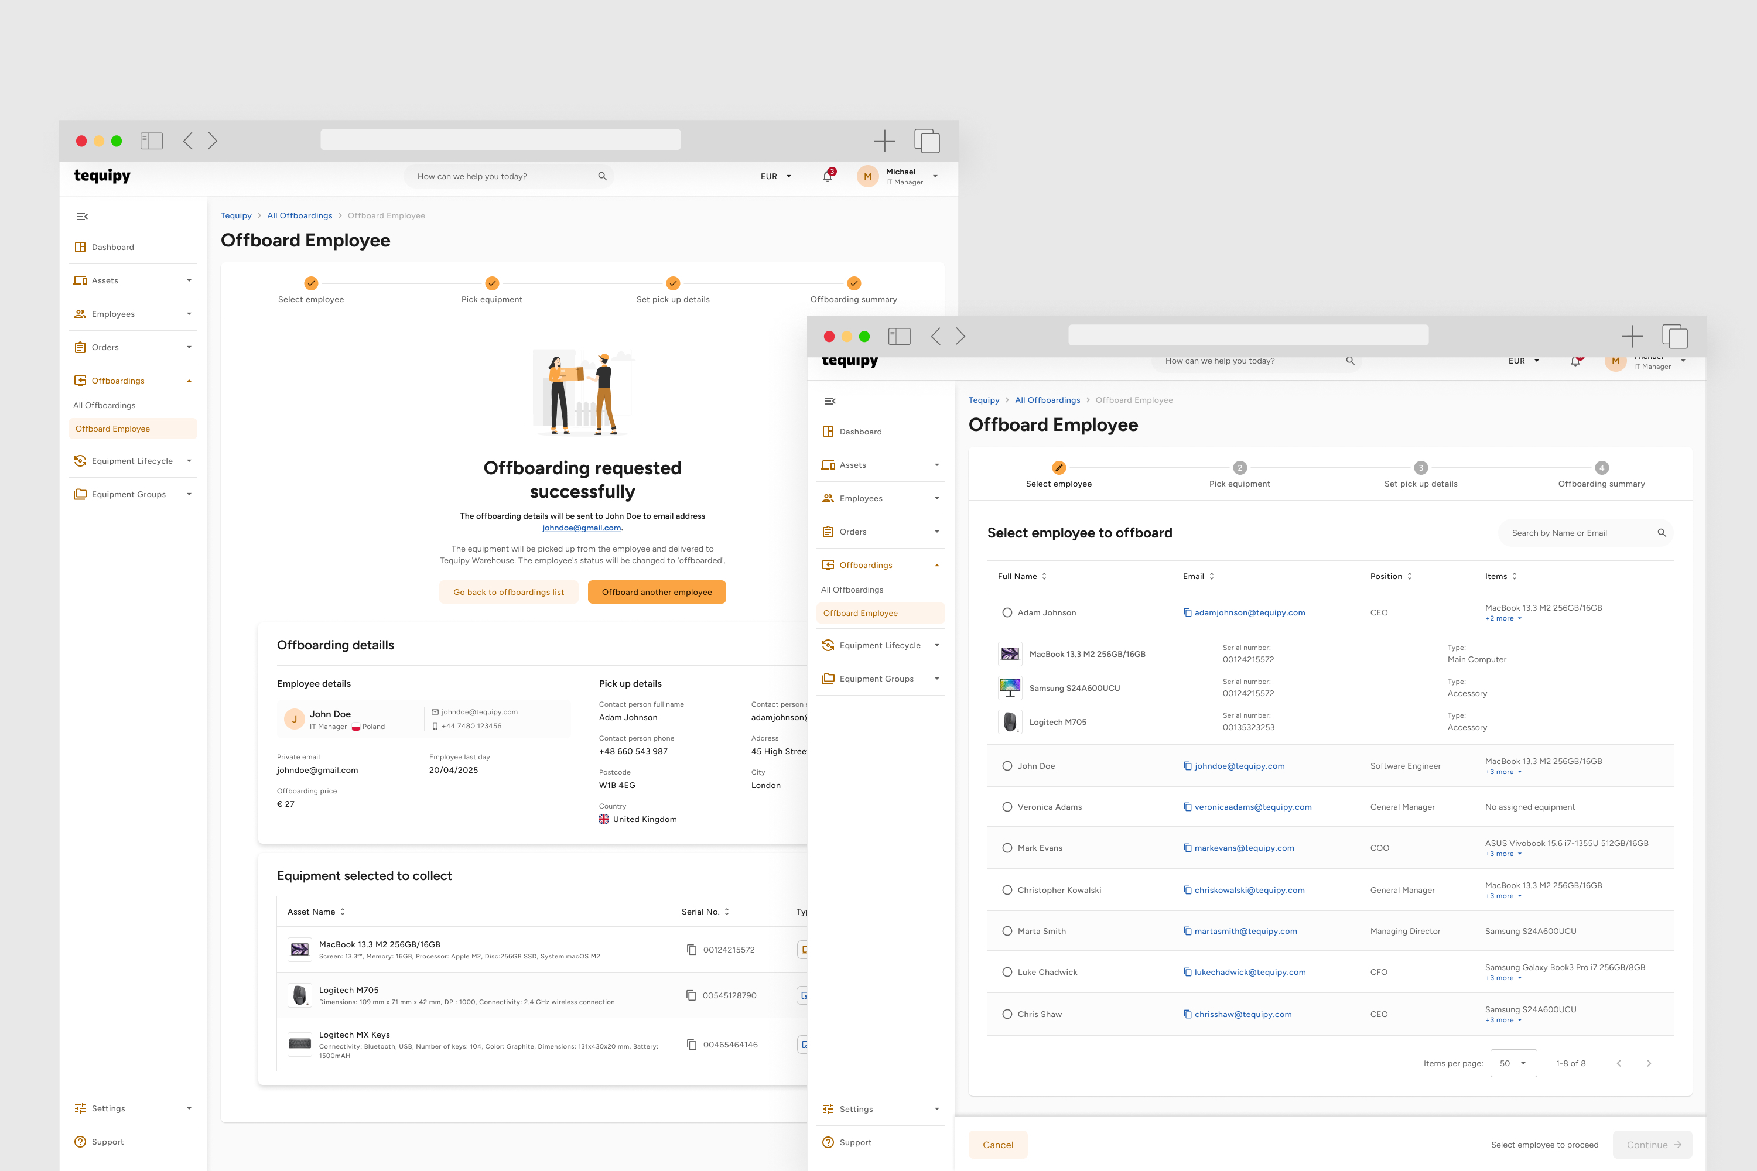Screen dimensions: 1757x1171
Task: Open All Offboardings in front sidebar
Action: pyautogui.click(x=852, y=590)
